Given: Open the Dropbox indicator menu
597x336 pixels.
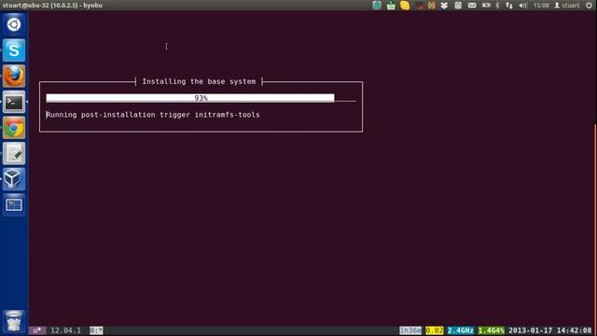Looking at the screenshot, I should [x=444, y=6].
